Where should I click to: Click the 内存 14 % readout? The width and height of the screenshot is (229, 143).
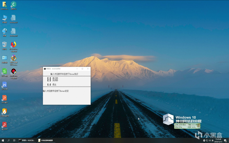click(191, 127)
